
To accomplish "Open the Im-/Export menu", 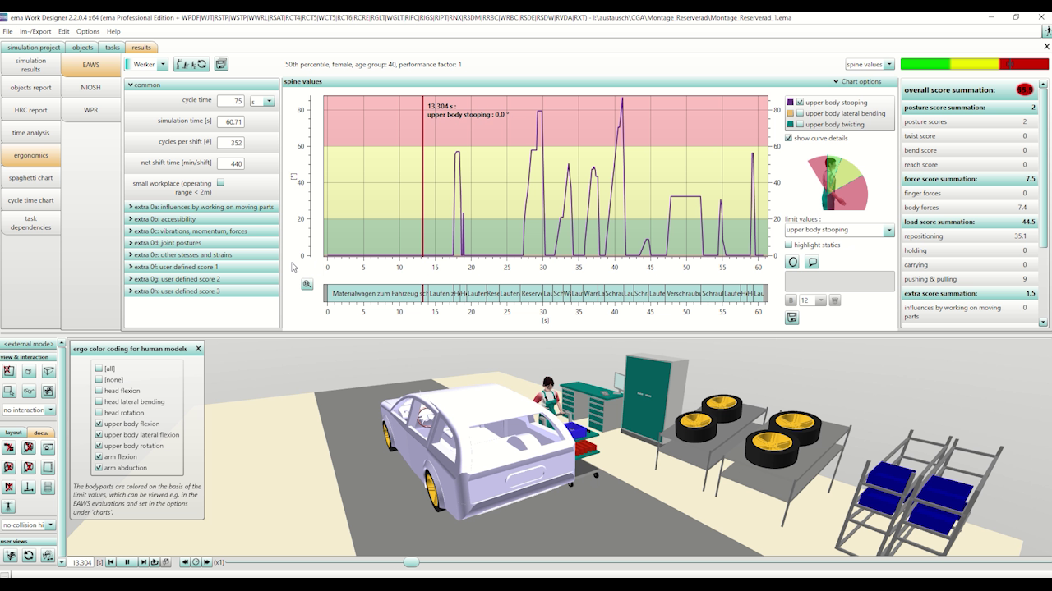I will point(35,31).
